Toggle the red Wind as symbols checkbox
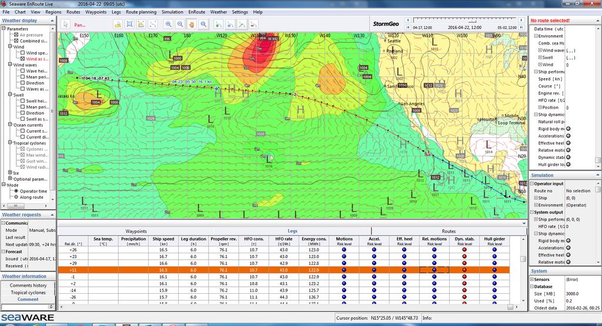The width and height of the screenshot is (602, 326). [23, 59]
